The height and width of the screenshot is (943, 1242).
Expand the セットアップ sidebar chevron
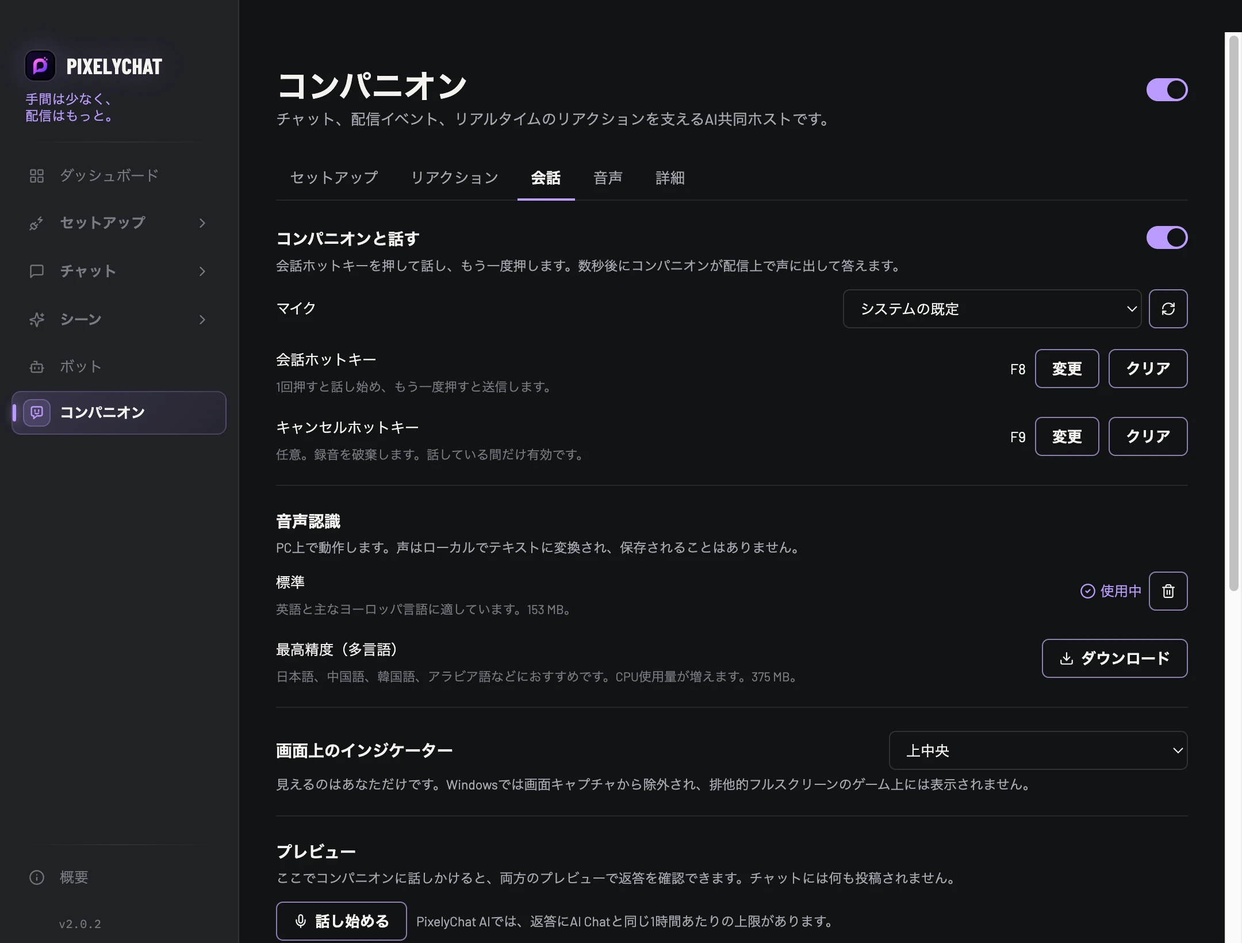[x=202, y=223]
